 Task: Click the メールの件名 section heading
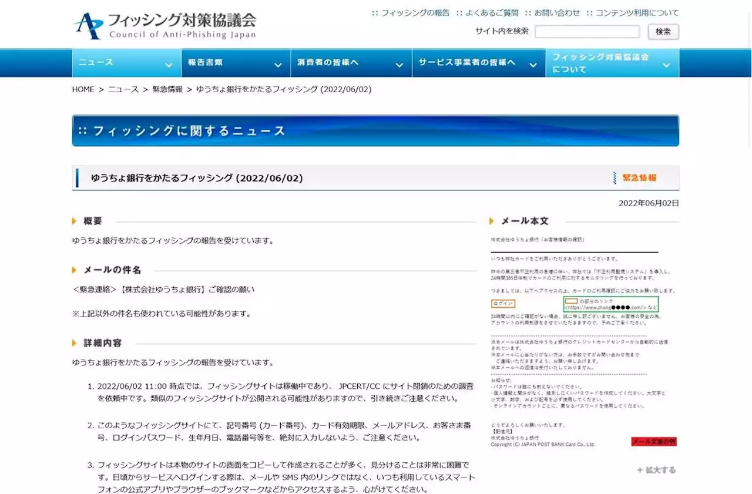(112, 270)
